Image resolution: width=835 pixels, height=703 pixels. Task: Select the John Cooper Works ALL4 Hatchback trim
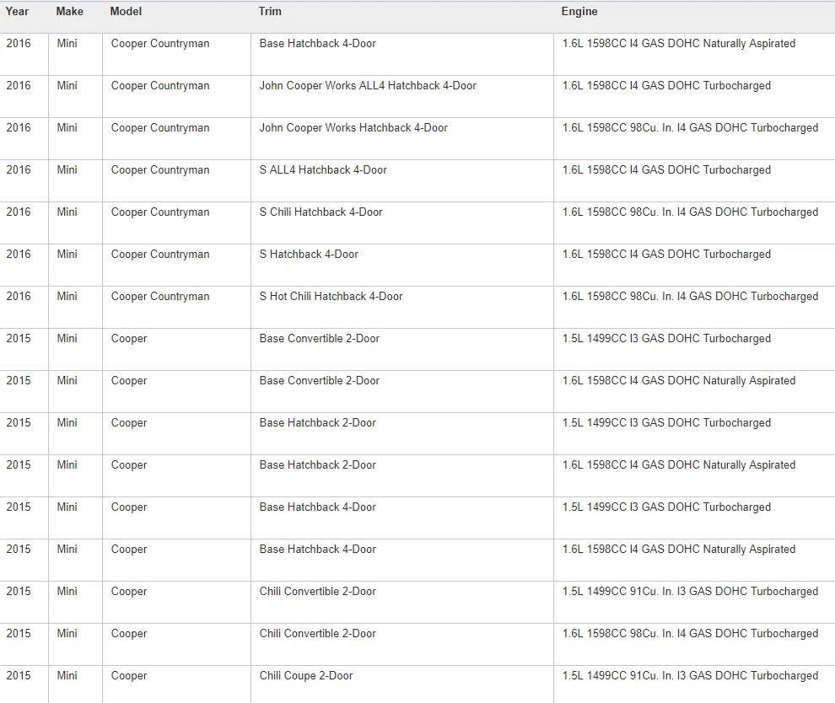[x=367, y=86]
